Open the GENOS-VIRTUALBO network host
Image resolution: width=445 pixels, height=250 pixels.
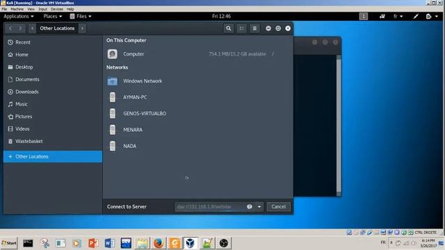click(197, 113)
